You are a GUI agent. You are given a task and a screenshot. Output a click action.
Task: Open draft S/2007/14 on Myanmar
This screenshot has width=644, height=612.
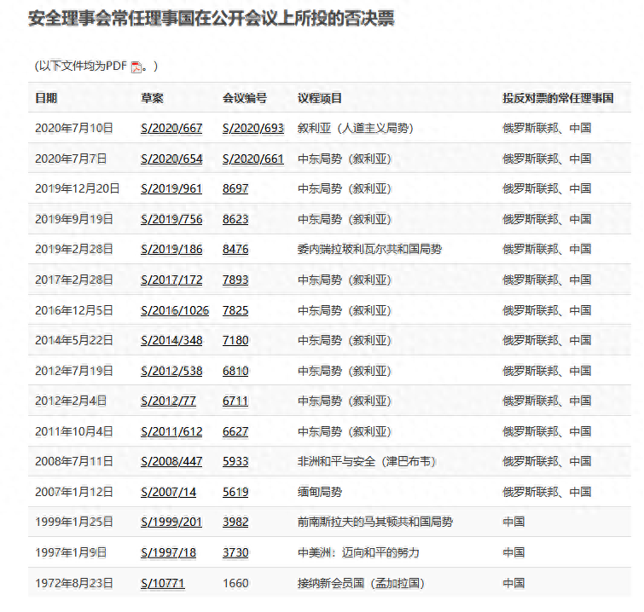168,492
